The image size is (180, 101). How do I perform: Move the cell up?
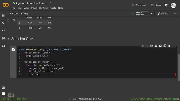(143, 46)
